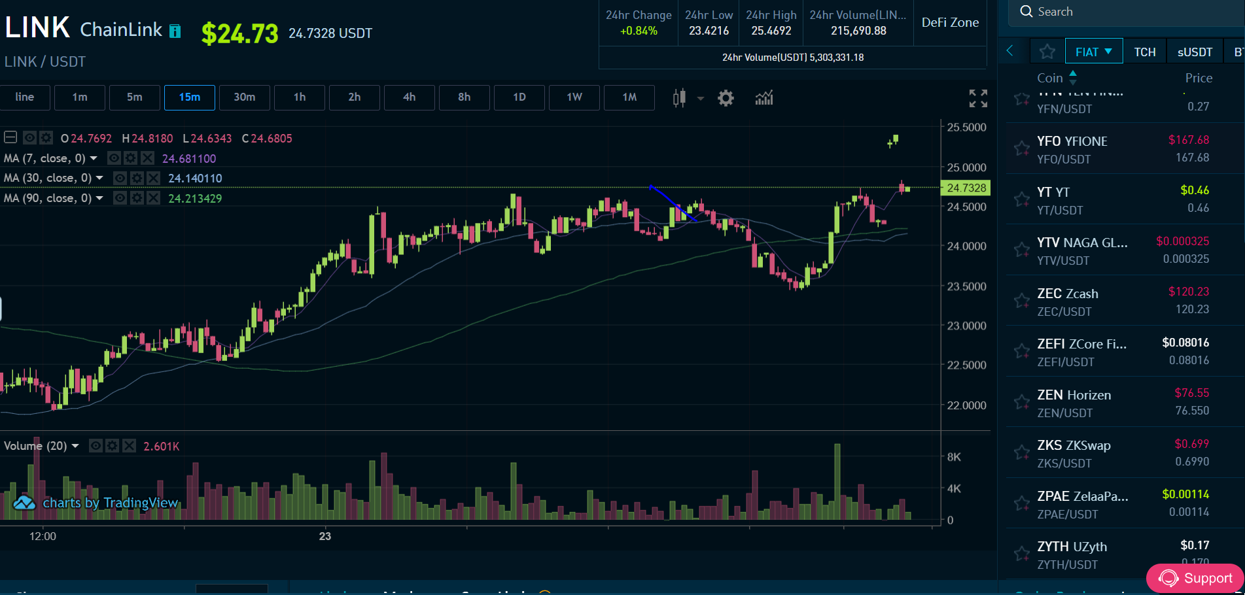Open settings for MA (7, close, 0)
Screen dimensions: 1245x595
(131, 158)
